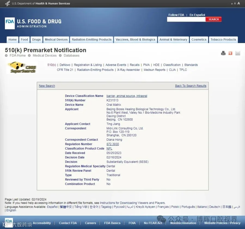Open Registration & Listing link
The image size is (245, 229).
pos(88,65)
